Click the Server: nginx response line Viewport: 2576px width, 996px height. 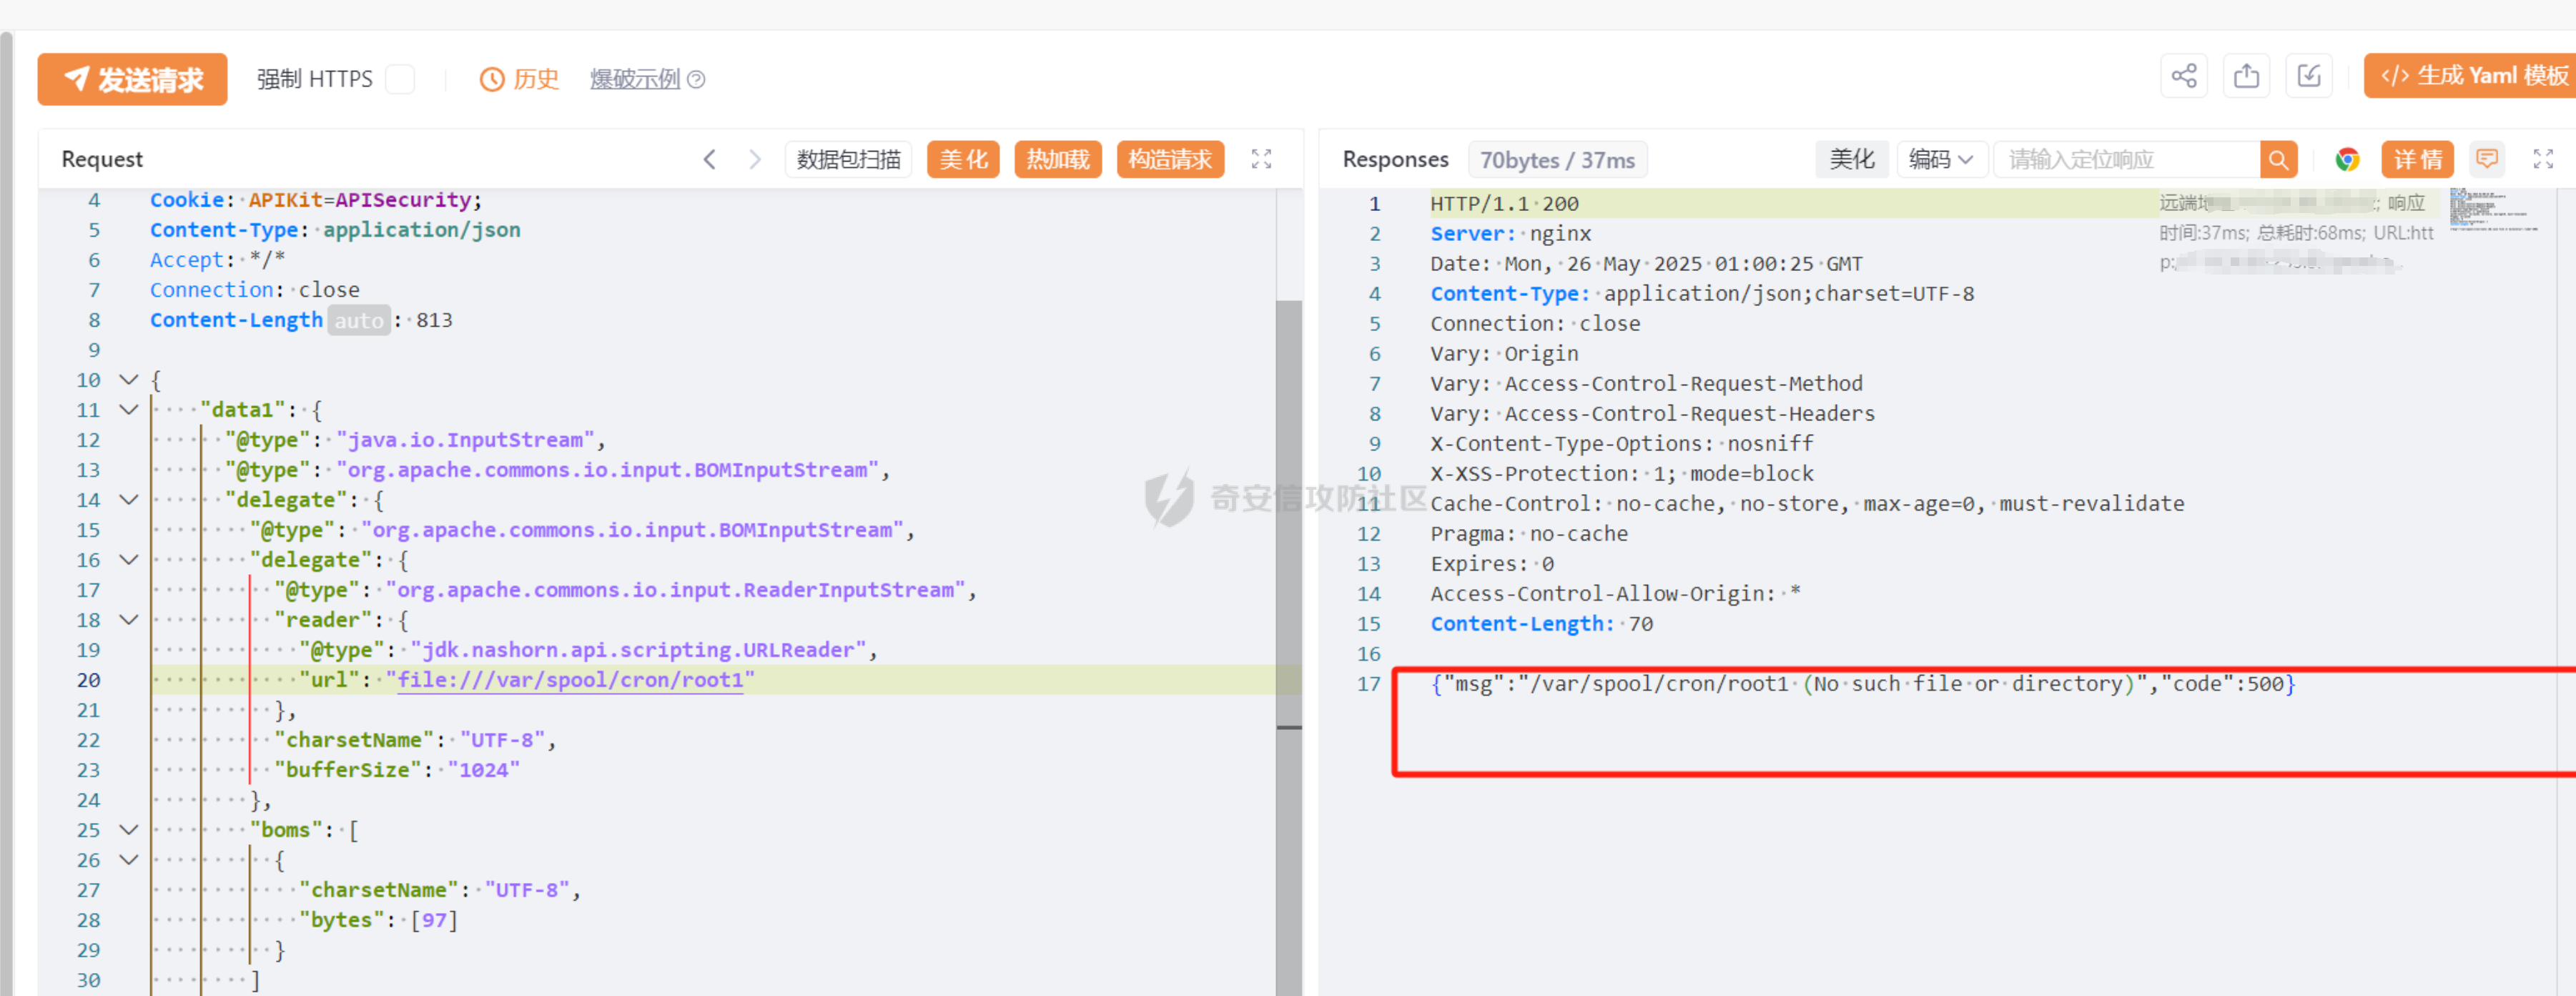pyautogui.click(x=1510, y=234)
